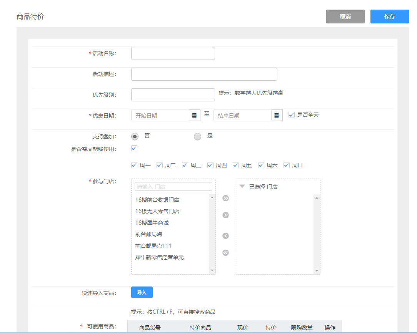Click the 操作 column header
This screenshot has width=417, height=333.
[x=330, y=327]
